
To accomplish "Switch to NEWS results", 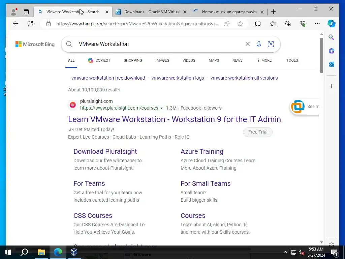I will tap(238, 60).
